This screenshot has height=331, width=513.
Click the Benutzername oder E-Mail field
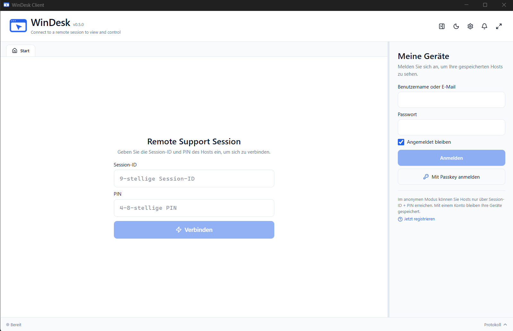pos(451,100)
